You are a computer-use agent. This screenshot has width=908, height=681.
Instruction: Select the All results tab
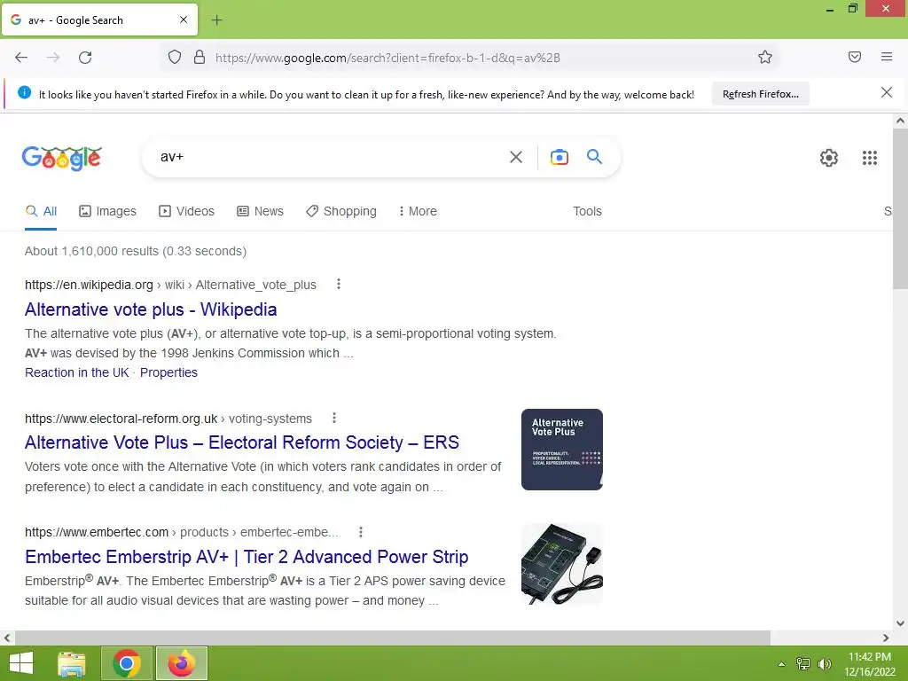[41, 211]
